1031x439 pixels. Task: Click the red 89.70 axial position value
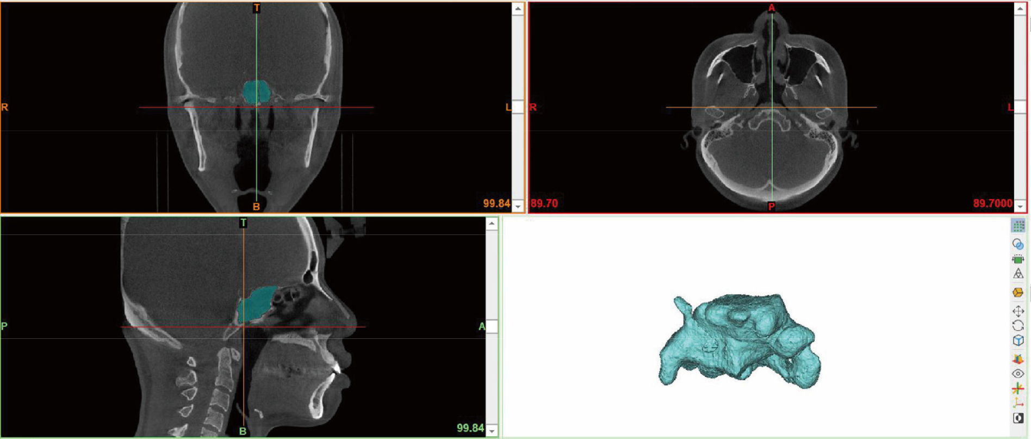544,203
